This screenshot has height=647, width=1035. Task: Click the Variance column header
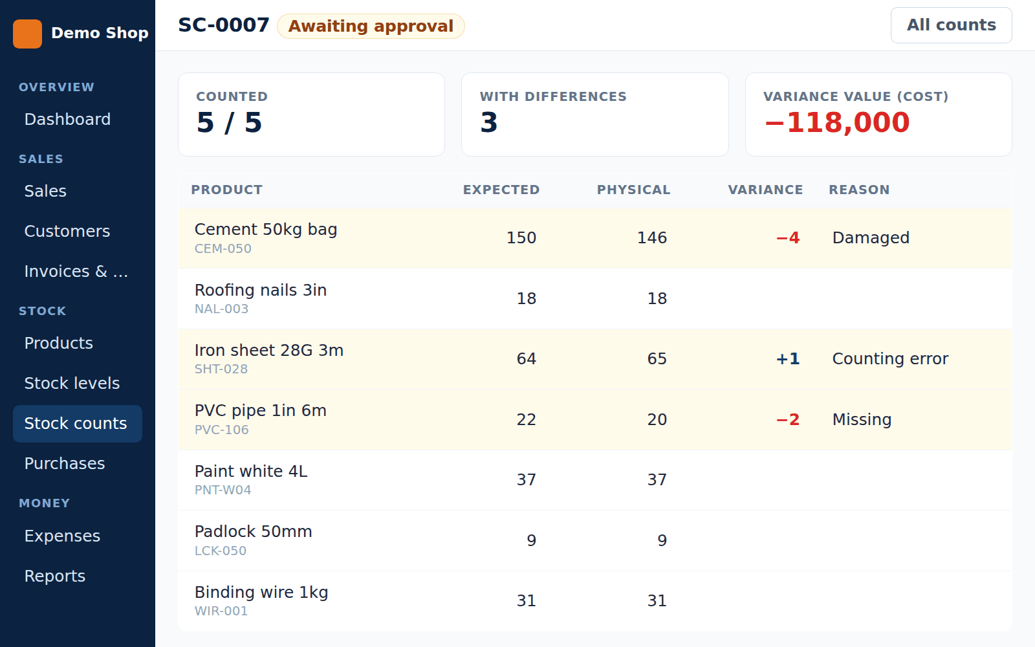(x=765, y=190)
